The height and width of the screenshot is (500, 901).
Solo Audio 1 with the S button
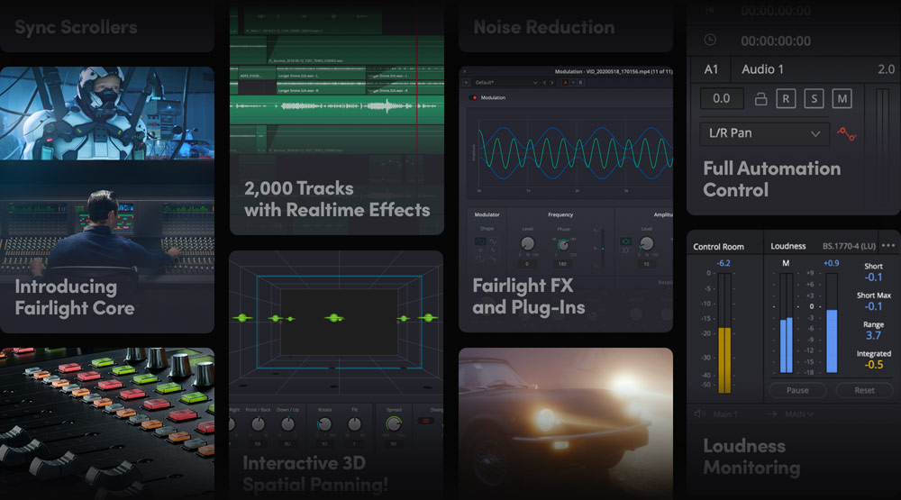click(814, 99)
